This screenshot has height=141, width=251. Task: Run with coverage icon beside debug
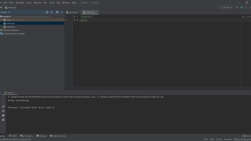pos(246,7)
